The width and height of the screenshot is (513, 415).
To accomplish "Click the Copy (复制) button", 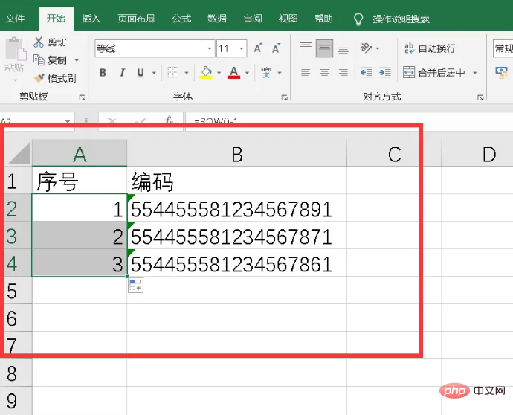I will tap(51, 60).
